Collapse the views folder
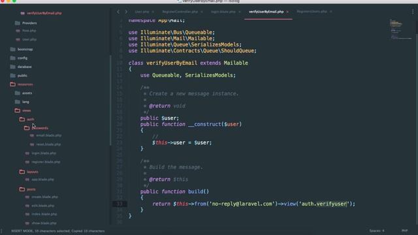 [x=18, y=110]
